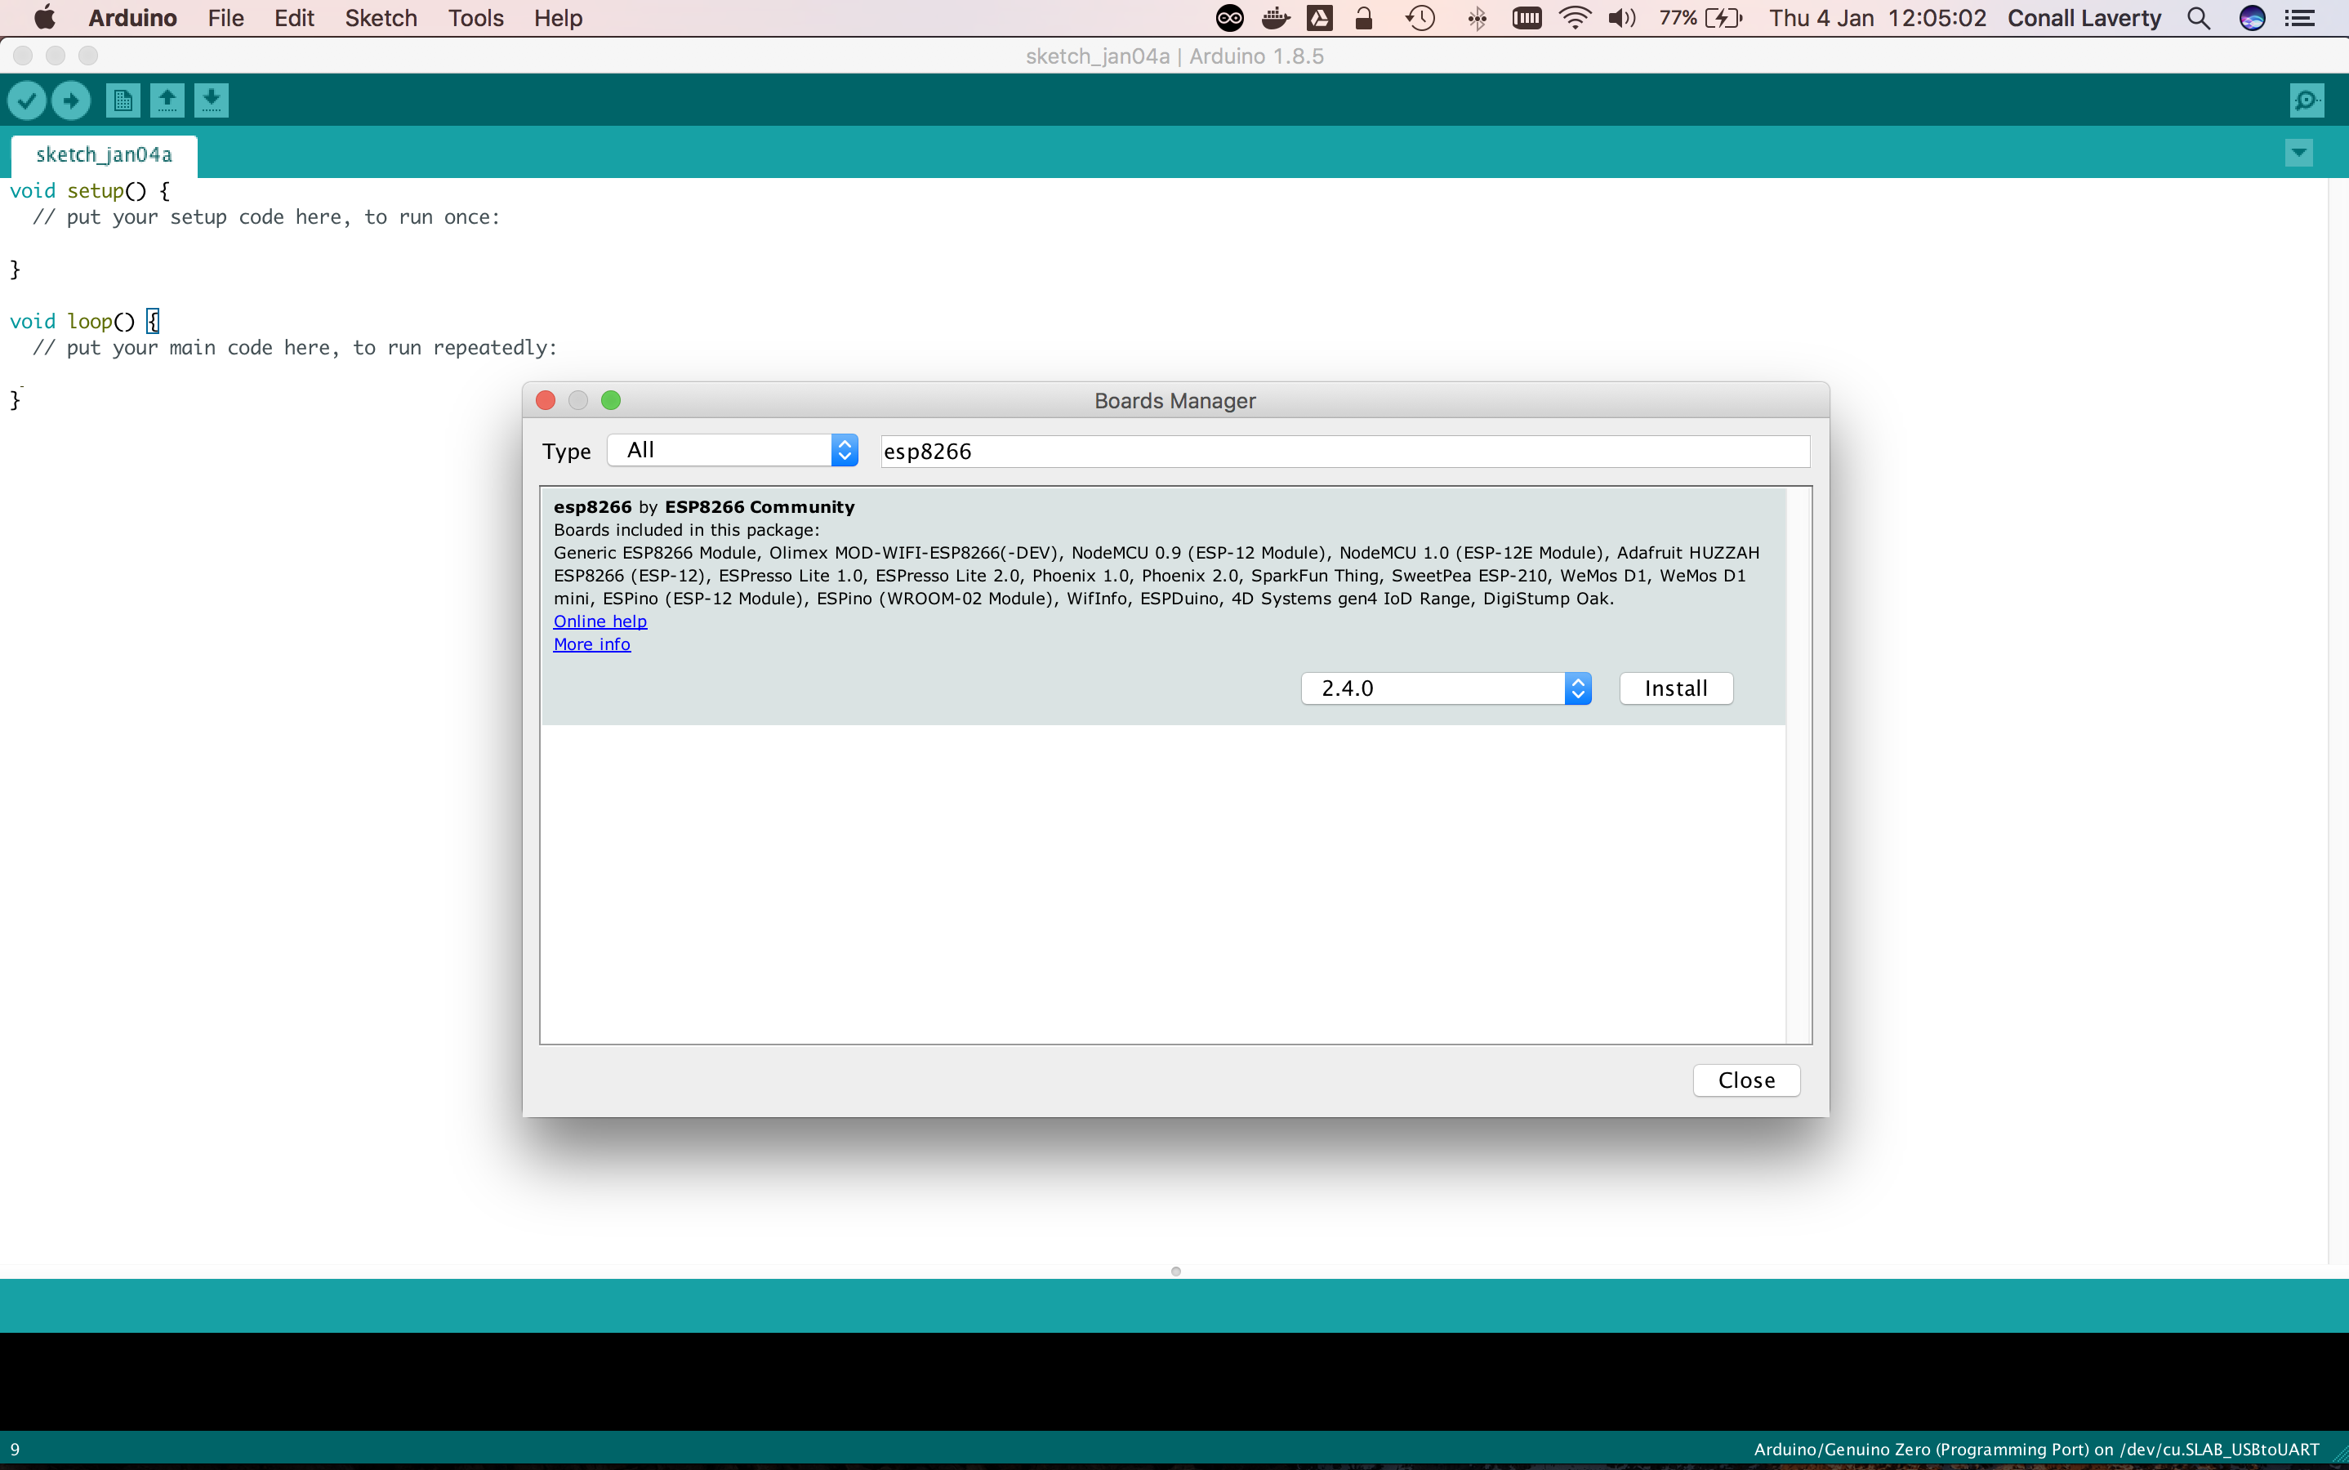2349x1470 pixels.
Task: Open the Type All dropdown
Action: [x=733, y=450]
